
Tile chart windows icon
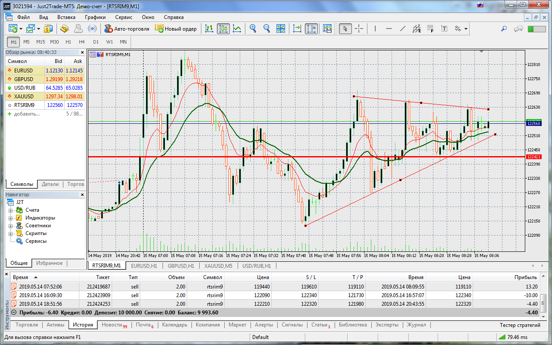[281, 29]
